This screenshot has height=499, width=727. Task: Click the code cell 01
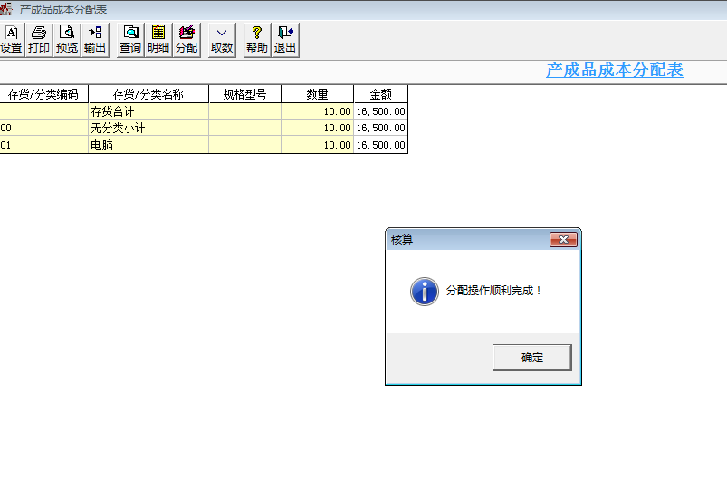point(43,145)
